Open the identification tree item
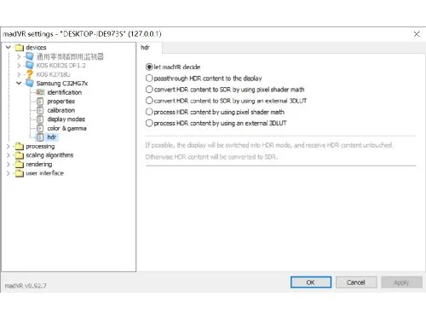Screen dimensions: 426x320 (65, 92)
